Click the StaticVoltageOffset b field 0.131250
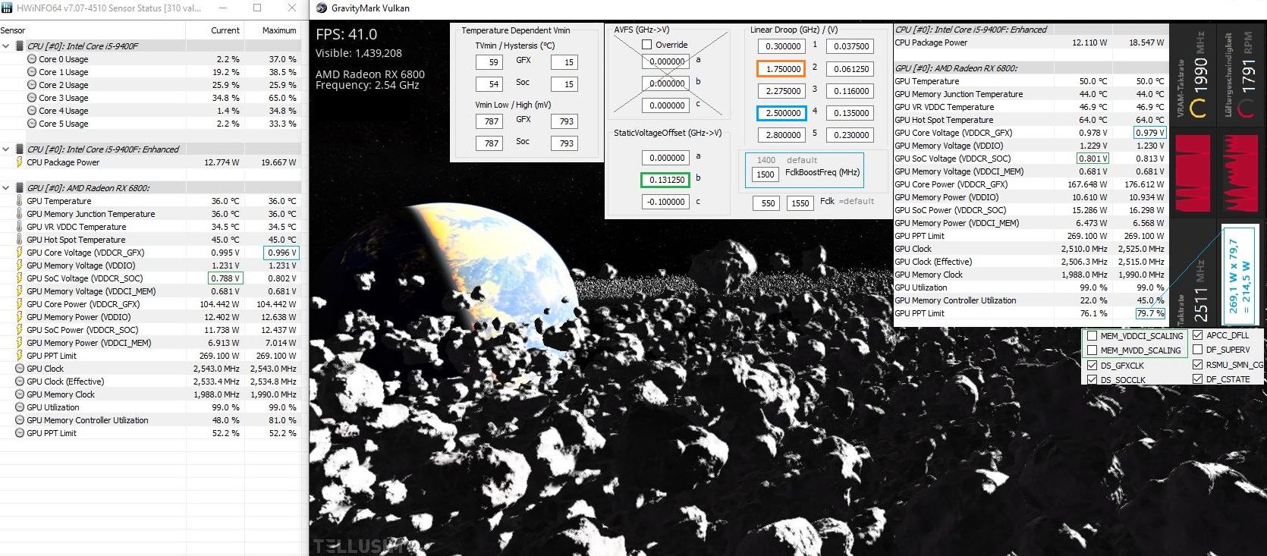This screenshot has width=1267, height=556. [x=665, y=180]
